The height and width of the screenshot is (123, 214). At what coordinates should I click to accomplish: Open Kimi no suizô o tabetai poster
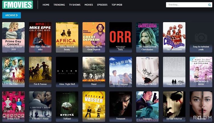(201, 72)
